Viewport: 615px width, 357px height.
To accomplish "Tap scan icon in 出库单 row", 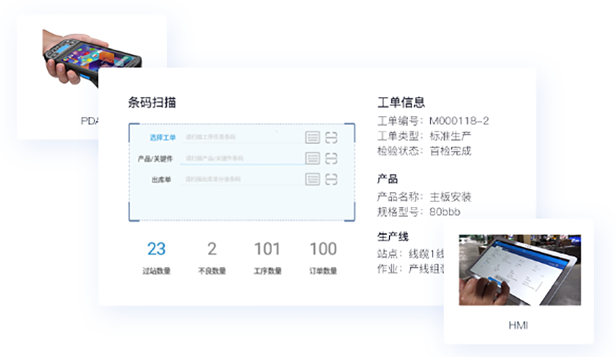I will [331, 180].
